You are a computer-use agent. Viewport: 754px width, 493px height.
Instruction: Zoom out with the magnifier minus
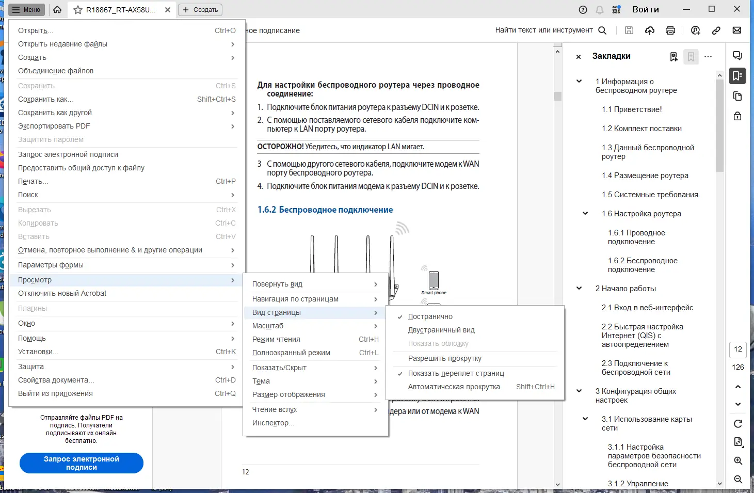click(738, 480)
